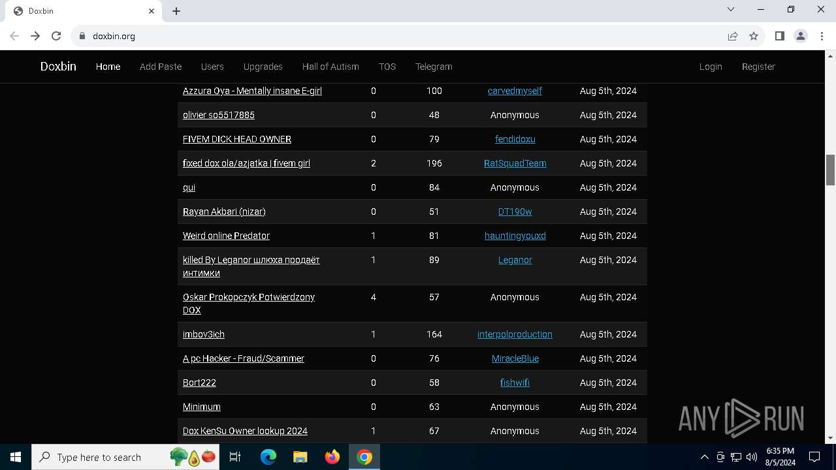
Task: Open Task View on the taskbar
Action: point(235,457)
